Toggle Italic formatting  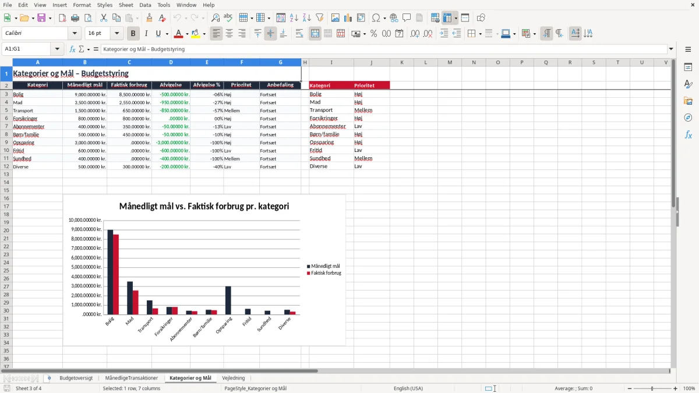click(x=146, y=34)
